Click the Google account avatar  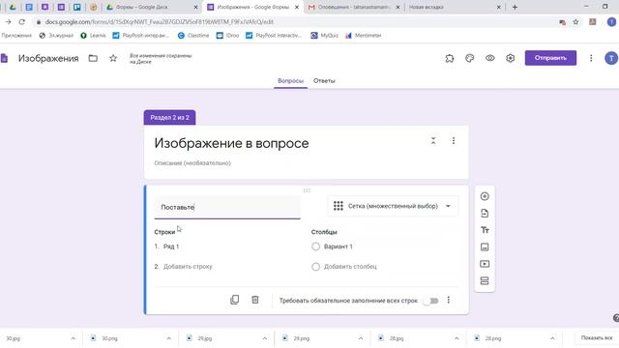click(611, 58)
